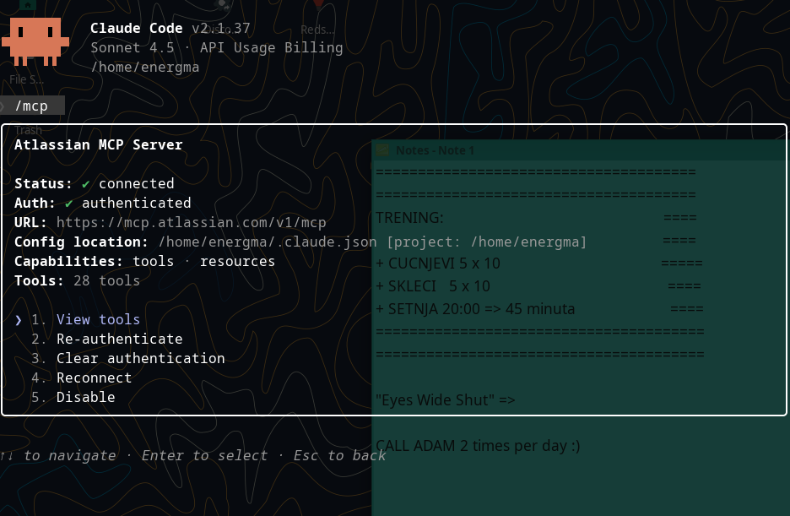
Task: Click the green checkmark beside connected
Action: pos(86,184)
